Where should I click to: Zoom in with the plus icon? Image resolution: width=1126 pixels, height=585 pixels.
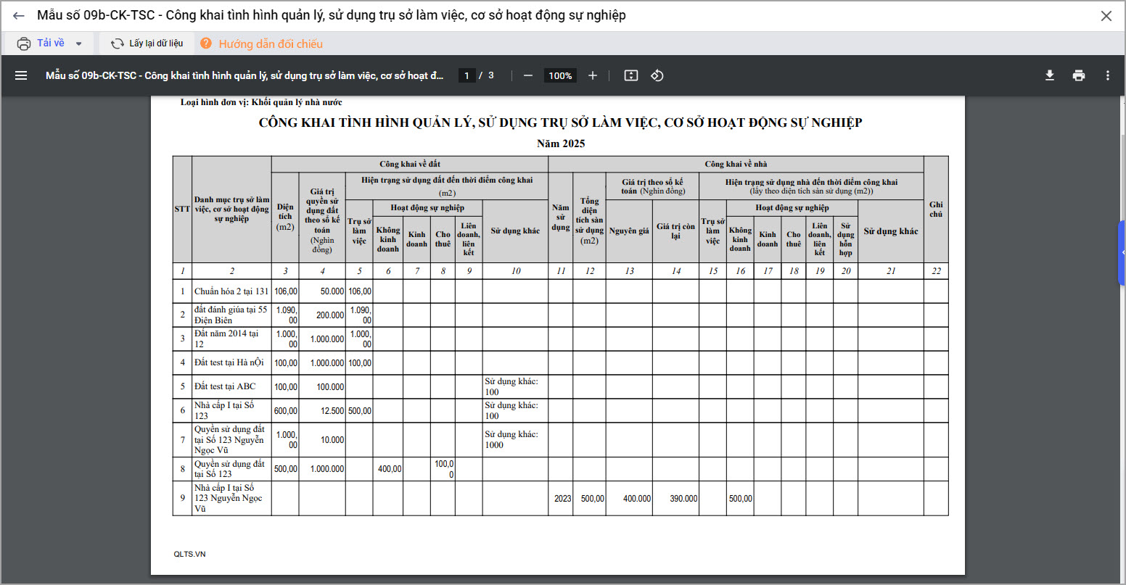click(x=593, y=75)
